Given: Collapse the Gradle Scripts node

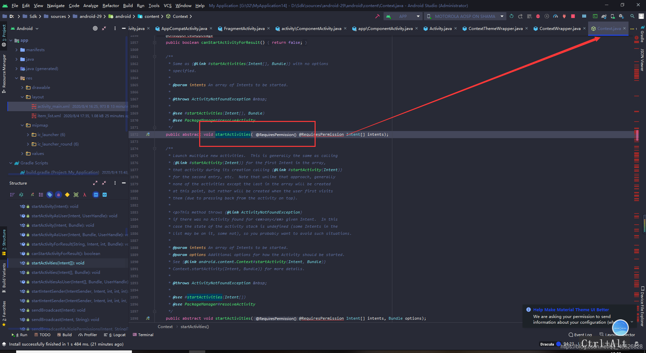Looking at the screenshot, I should [11, 163].
